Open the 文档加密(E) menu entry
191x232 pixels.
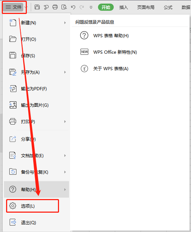(36, 155)
